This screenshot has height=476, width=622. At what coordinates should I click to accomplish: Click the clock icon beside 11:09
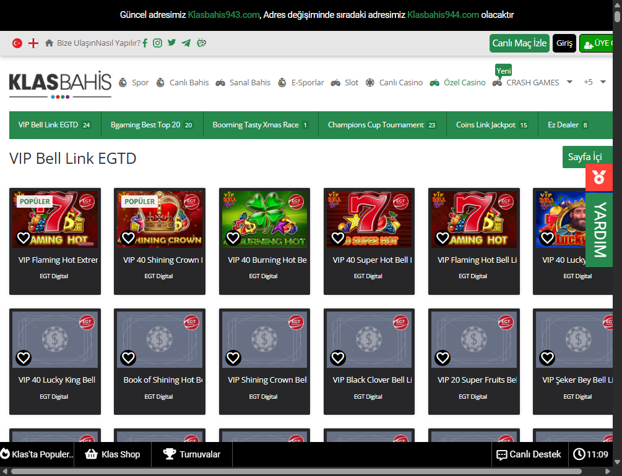click(x=579, y=454)
